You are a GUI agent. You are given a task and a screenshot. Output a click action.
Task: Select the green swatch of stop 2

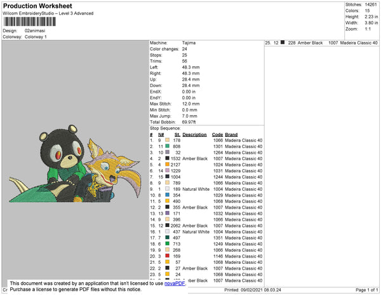coord(167,146)
